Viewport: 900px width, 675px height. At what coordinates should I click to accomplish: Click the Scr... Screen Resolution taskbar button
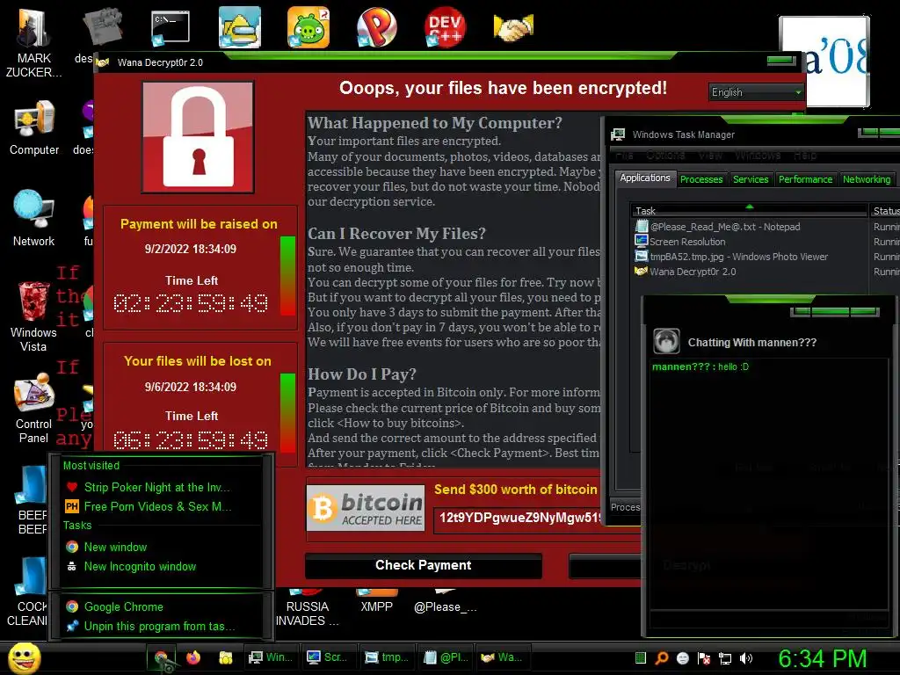pyautogui.click(x=327, y=657)
